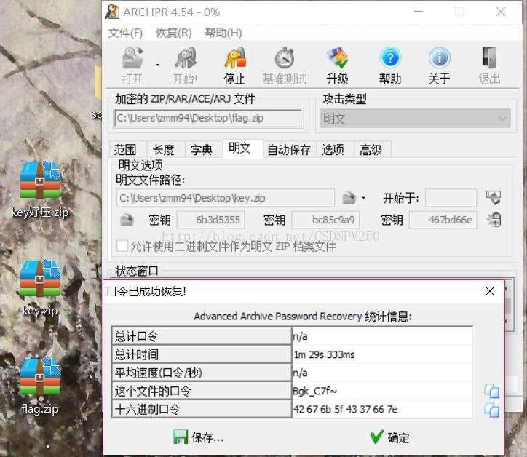This screenshot has height=457, width=527.
Task: Click the encrypted file path field flag.zip
Action: click(x=209, y=118)
